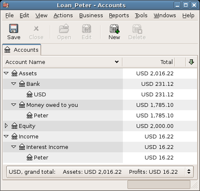Click the New account toolbar icon
Viewport: 200px width, 191px height.
[114, 29]
